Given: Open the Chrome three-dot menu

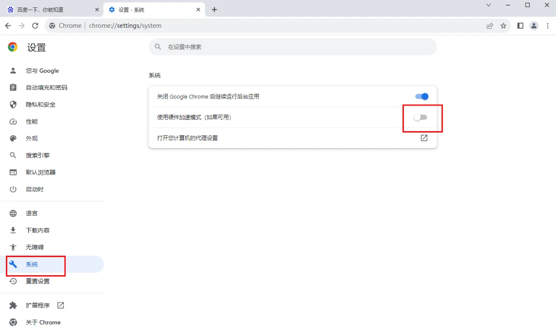Looking at the screenshot, I should click(x=548, y=25).
